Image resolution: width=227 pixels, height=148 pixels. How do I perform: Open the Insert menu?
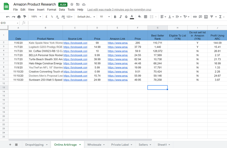(x=41, y=10)
